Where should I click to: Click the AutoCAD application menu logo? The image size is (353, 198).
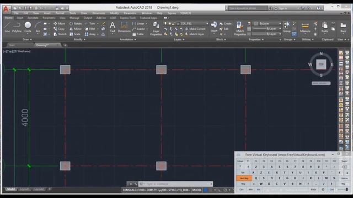6,9
